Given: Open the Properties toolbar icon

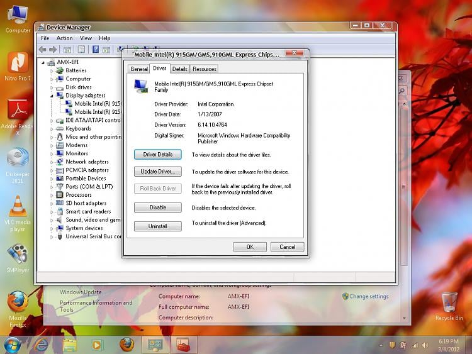Looking at the screenshot, I should click(81, 50).
